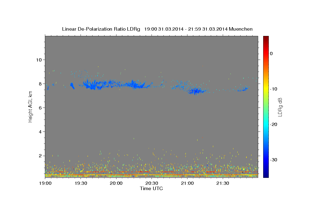
Task: Click the height tick label 2
Action: [40, 156]
